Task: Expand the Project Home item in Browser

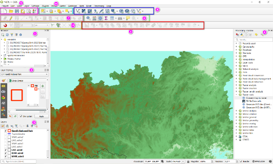Action: pos(2,59)
